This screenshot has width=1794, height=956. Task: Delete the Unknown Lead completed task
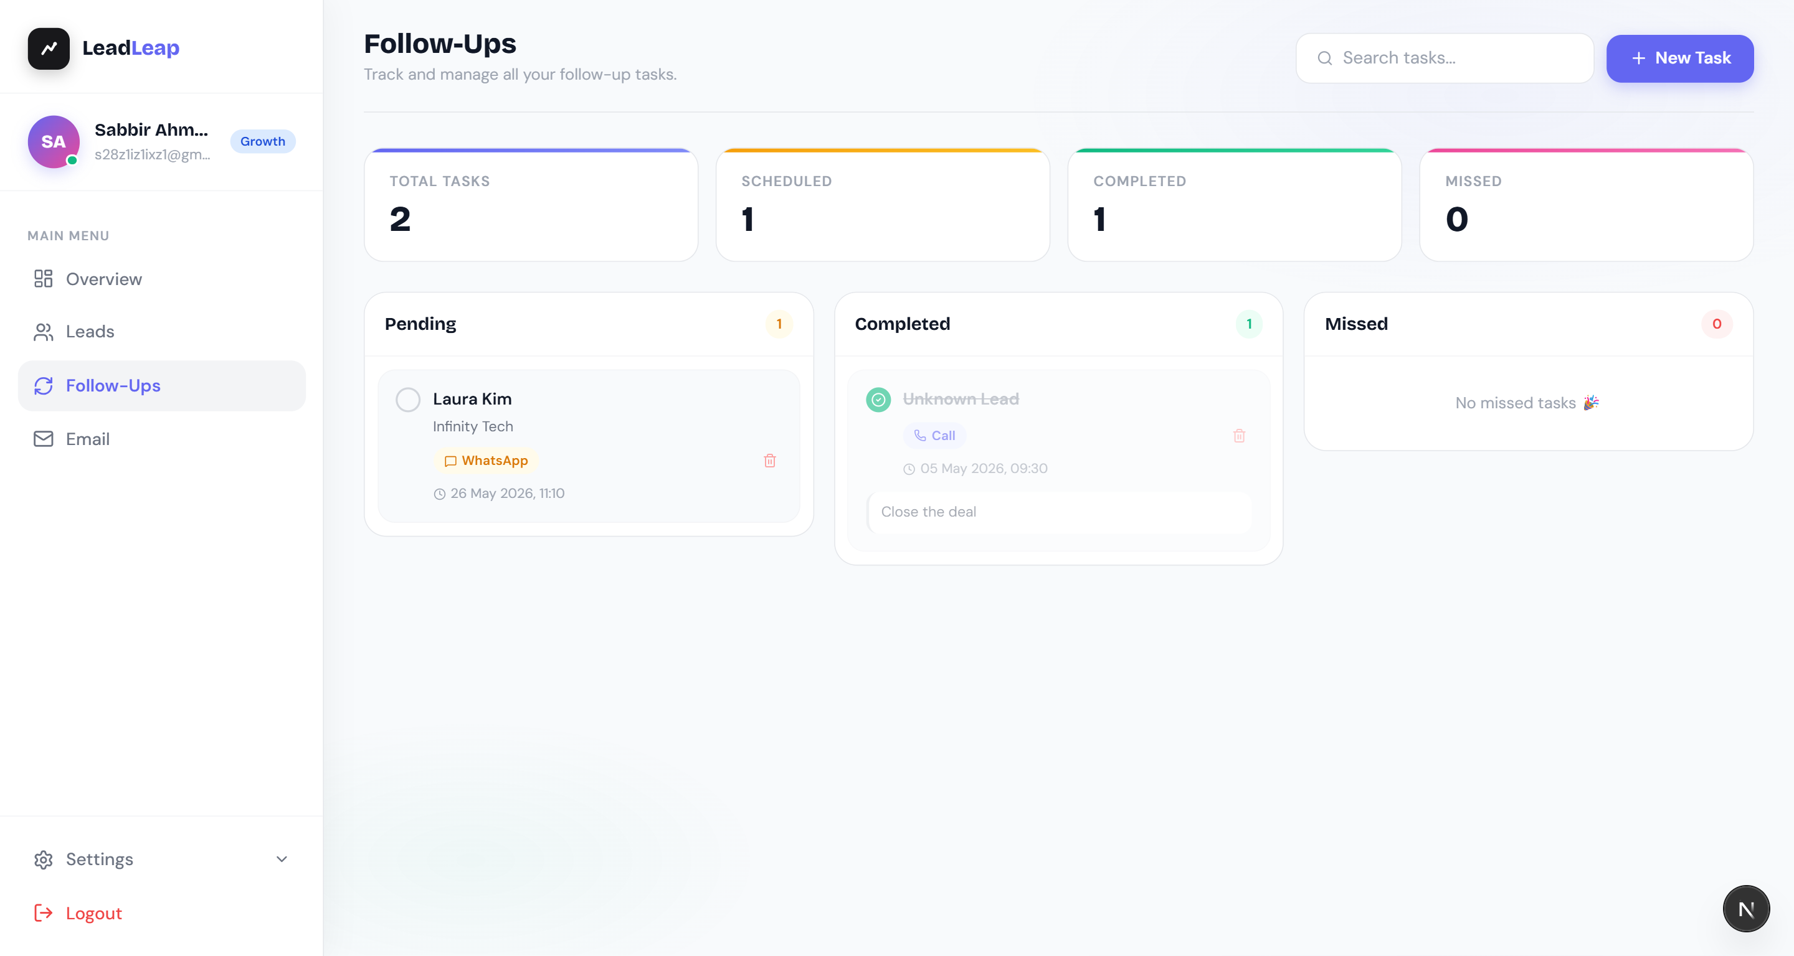[x=1239, y=436]
